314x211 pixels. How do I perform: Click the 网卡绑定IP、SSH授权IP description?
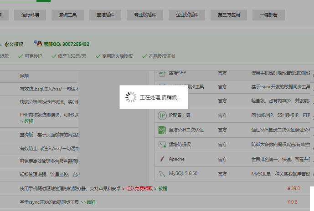281,116
